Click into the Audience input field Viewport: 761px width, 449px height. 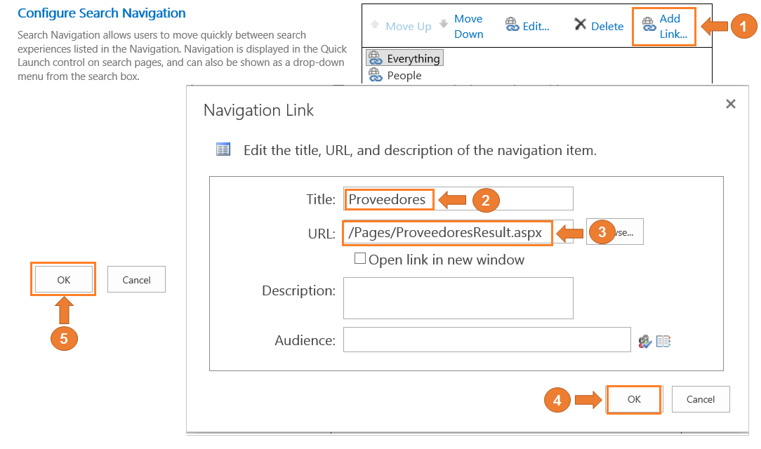(x=487, y=340)
